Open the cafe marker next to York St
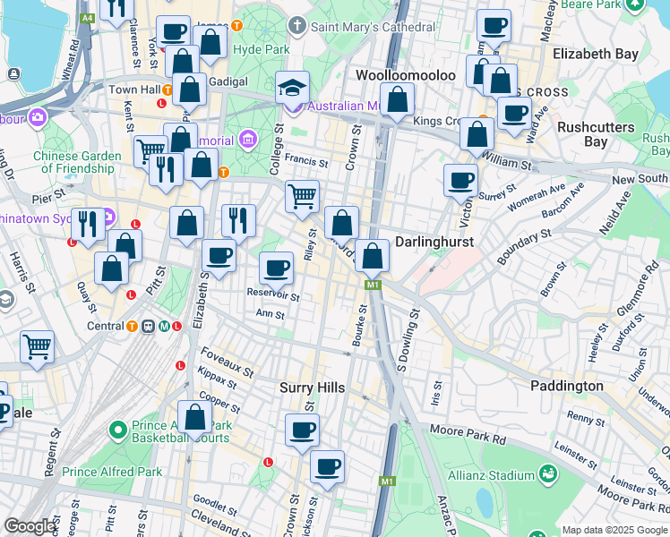 click(x=173, y=32)
